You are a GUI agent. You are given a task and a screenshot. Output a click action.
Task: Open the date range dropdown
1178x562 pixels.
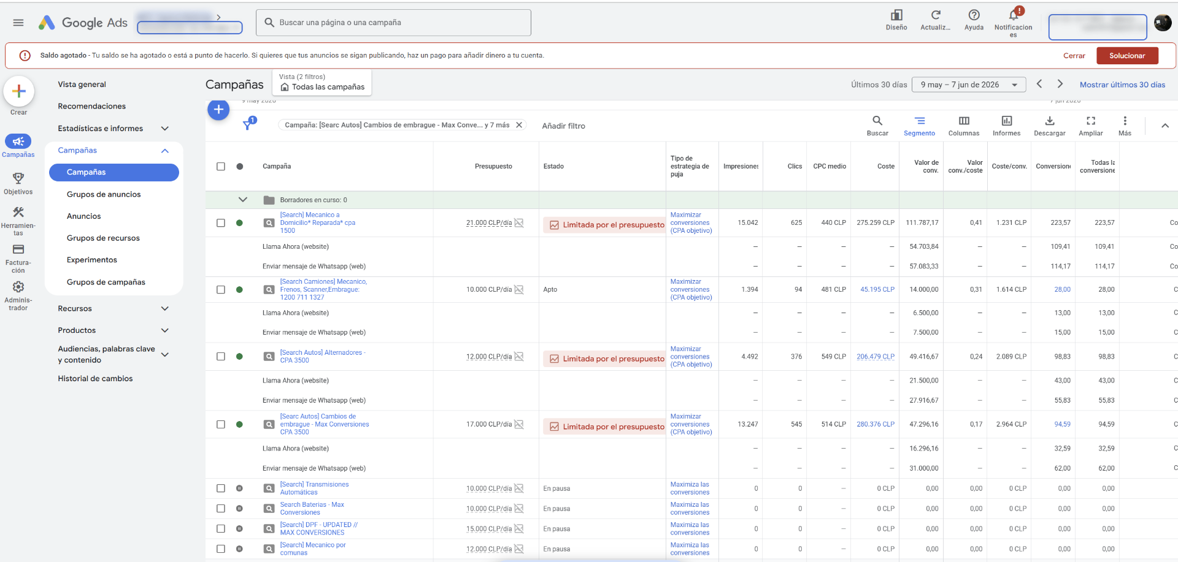(x=969, y=85)
